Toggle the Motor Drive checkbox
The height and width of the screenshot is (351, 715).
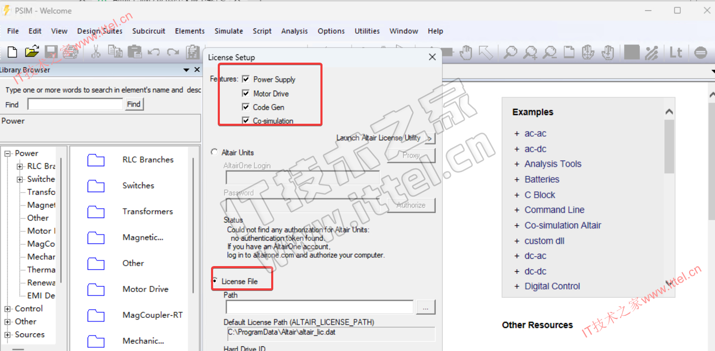(246, 94)
